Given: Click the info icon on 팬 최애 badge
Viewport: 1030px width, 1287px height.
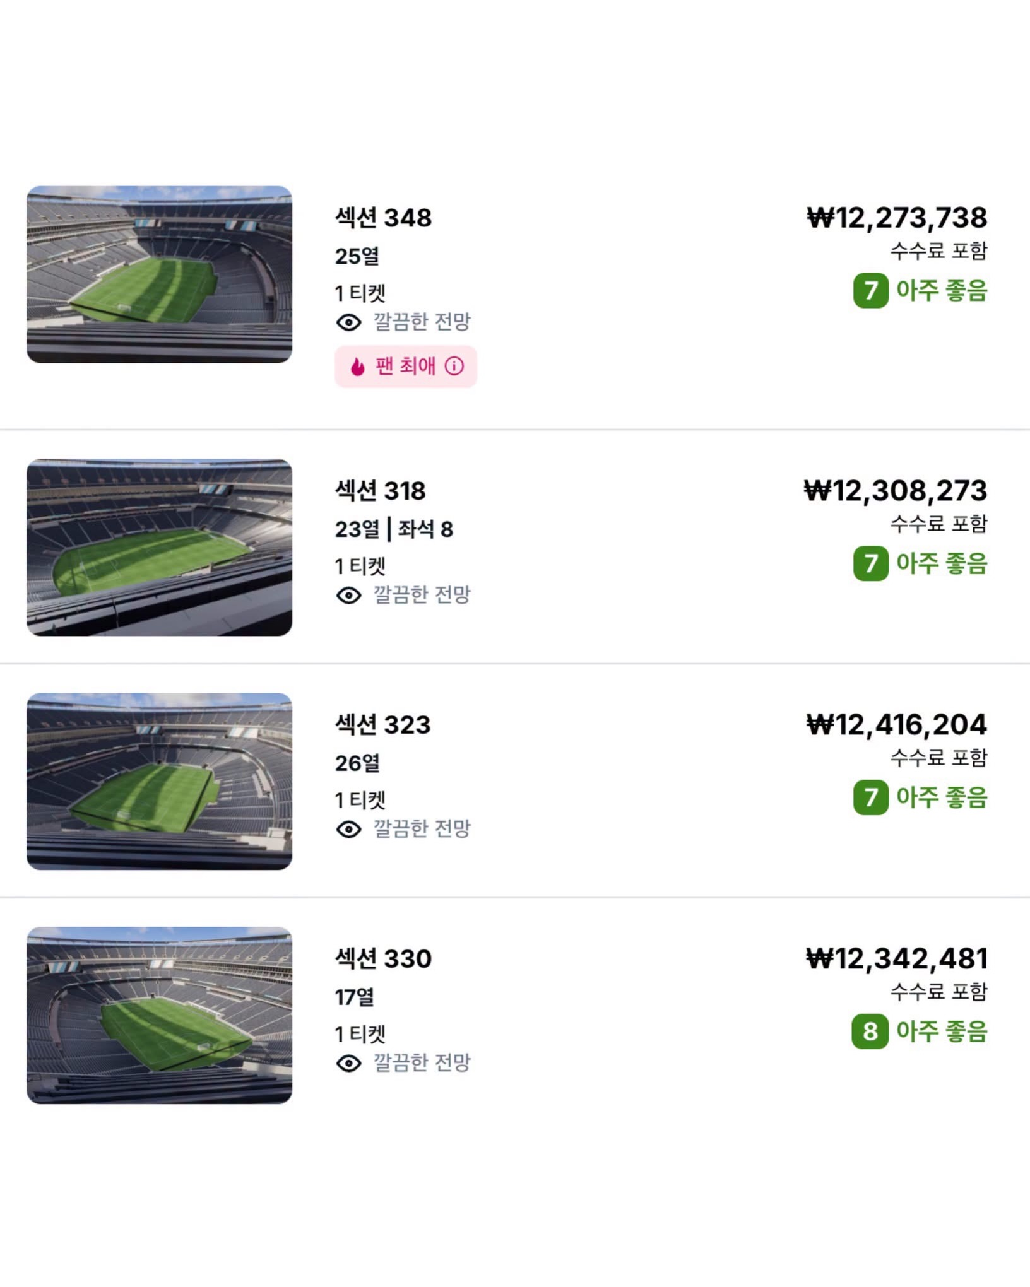Looking at the screenshot, I should click(x=454, y=366).
